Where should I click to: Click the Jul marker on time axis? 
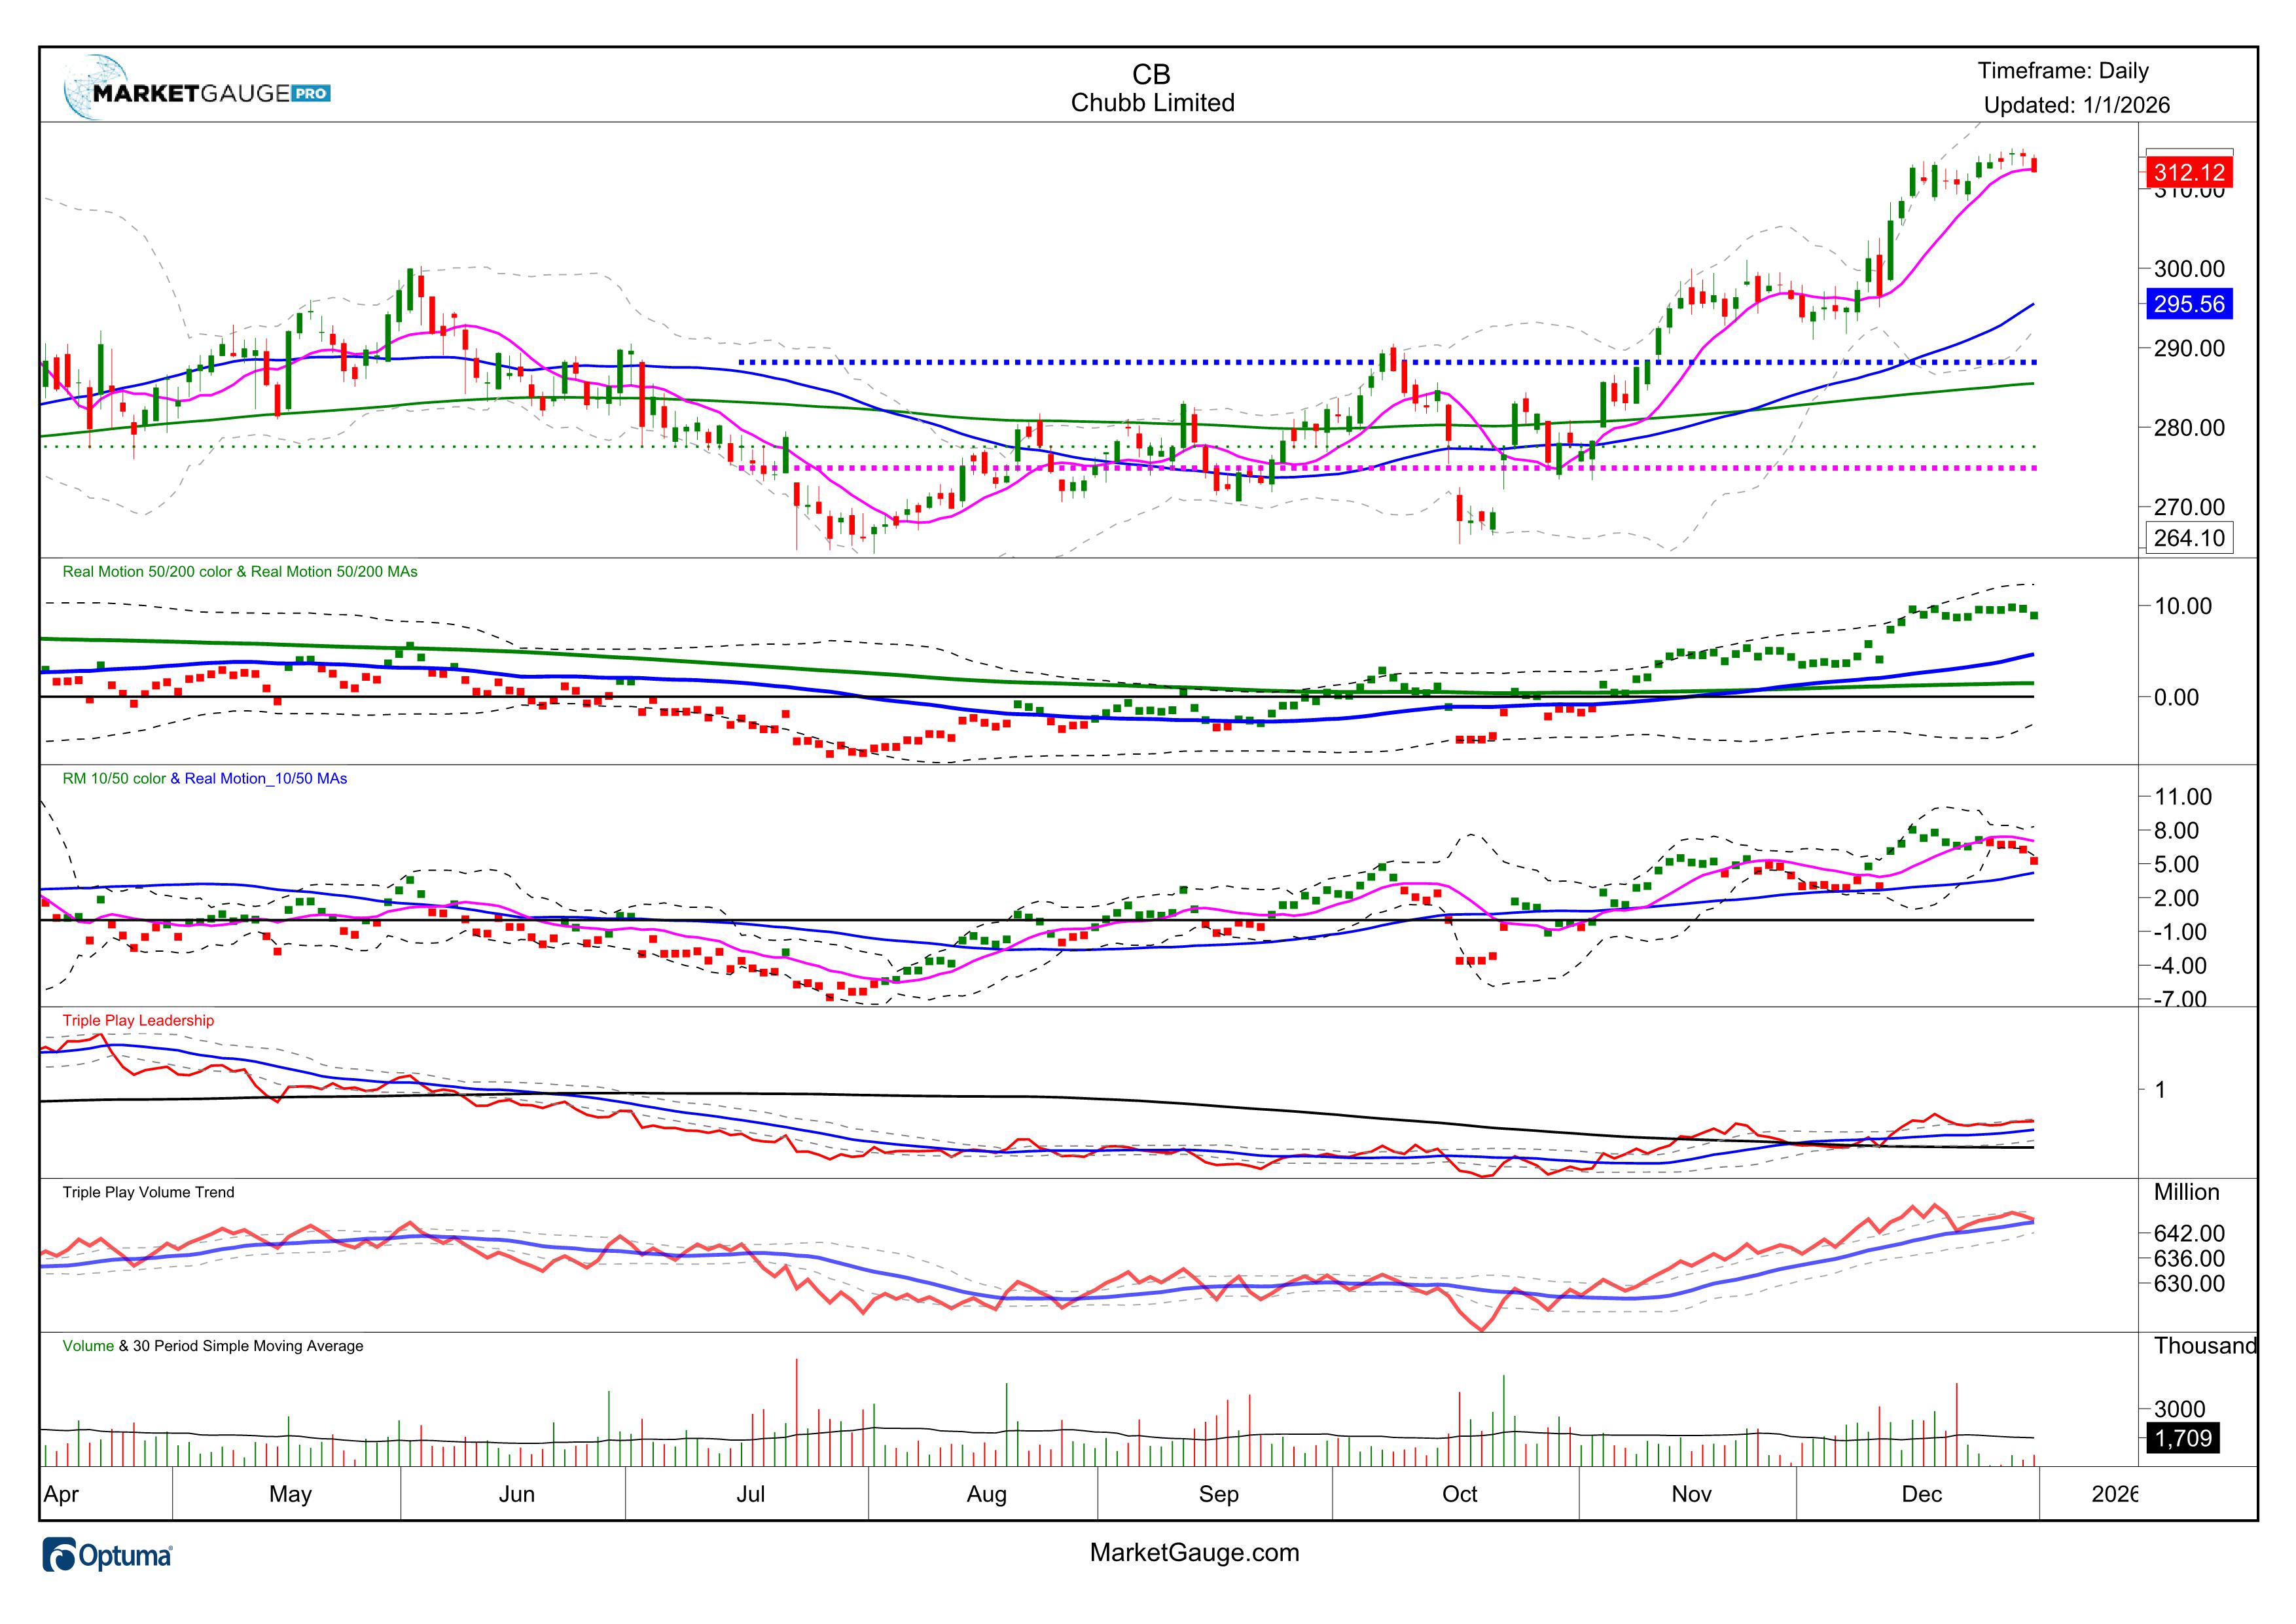coord(750,1494)
